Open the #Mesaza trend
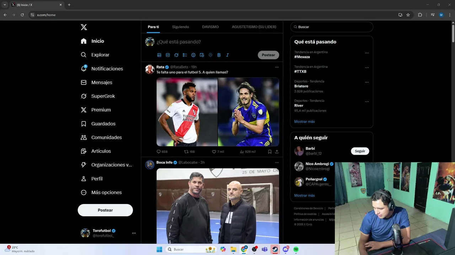Image resolution: width=455 pixels, height=255 pixels. pos(302,57)
